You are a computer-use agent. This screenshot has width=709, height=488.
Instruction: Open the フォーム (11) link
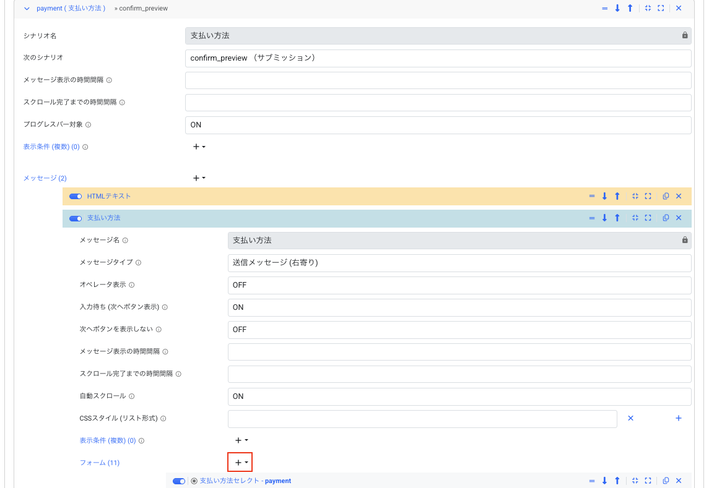point(100,463)
